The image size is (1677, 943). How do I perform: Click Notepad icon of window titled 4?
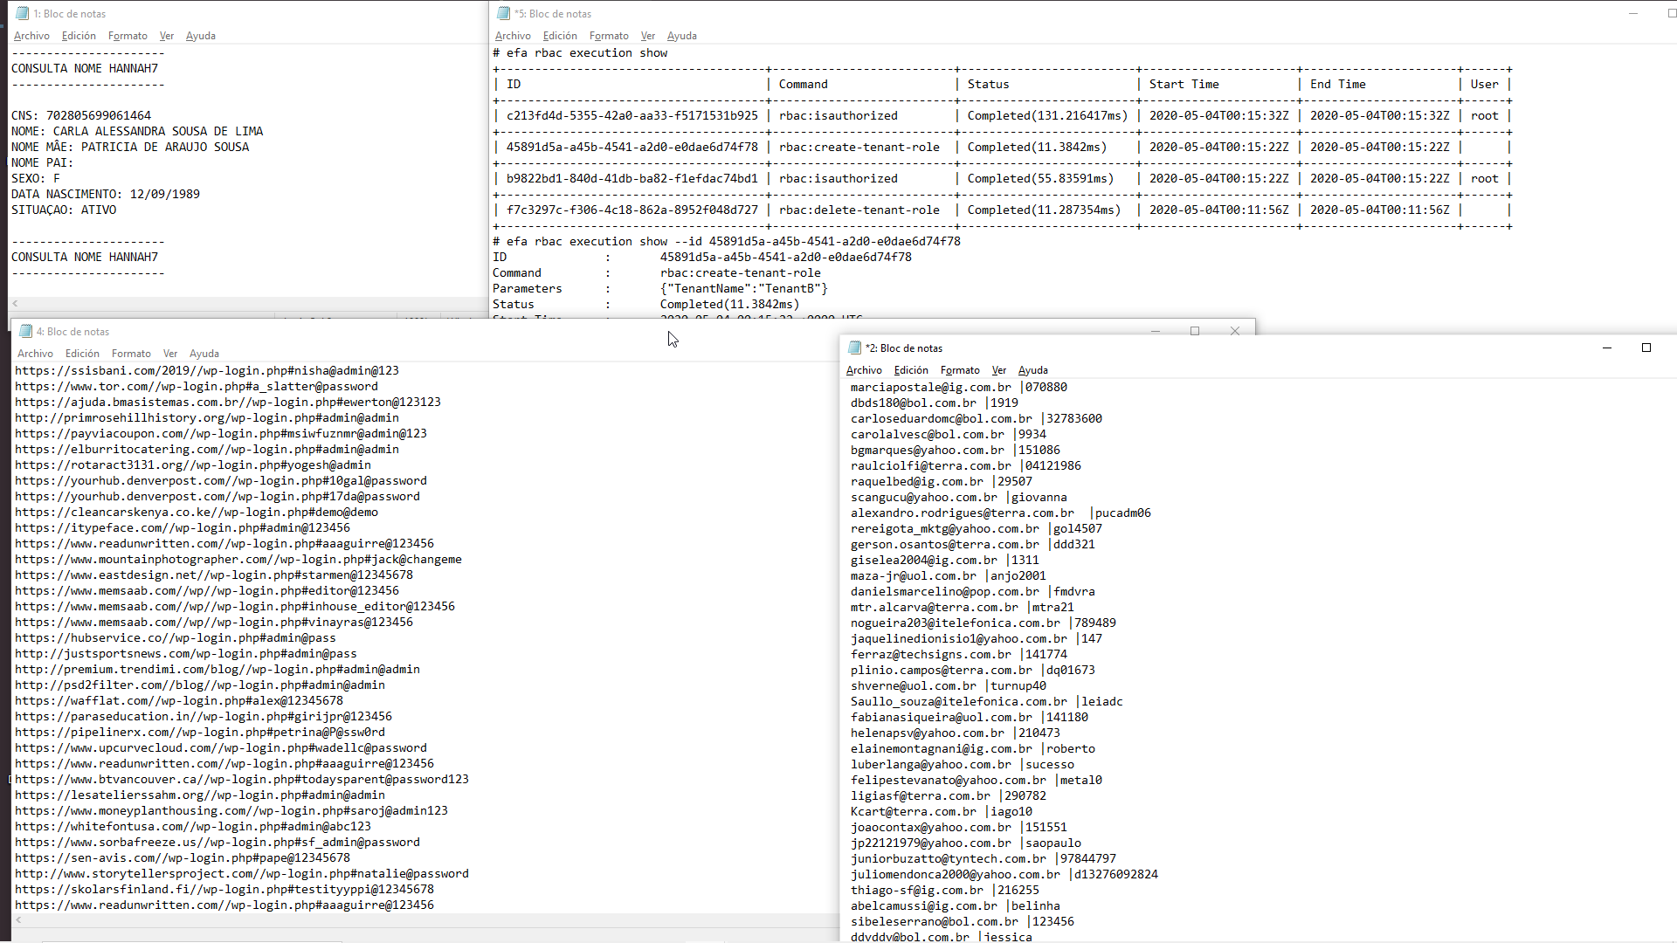(26, 331)
